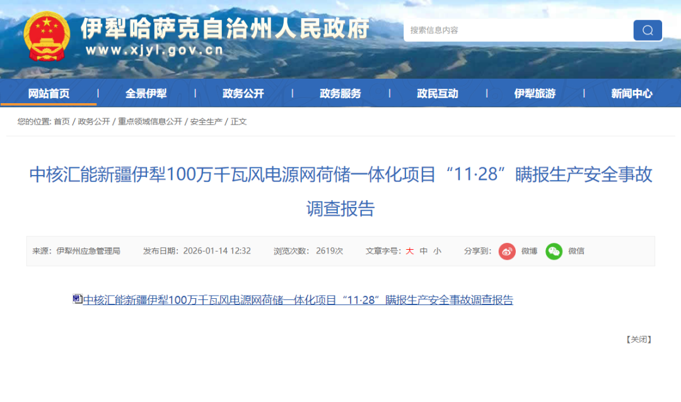Set article font size to 小
Image resolution: width=681 pixels, height=402 pixels.
pyautogui.click(x=438, y=251)
